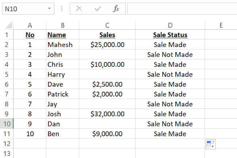Click inside the formula bar input

pos(180,9)
